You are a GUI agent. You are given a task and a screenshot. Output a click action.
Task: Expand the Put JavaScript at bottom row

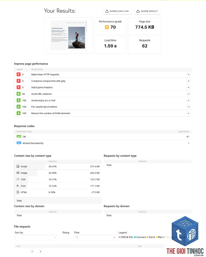point(189,107)
